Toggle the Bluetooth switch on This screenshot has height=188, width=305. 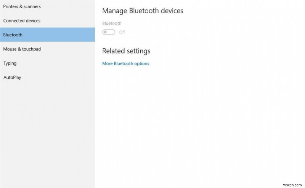(x=109, y=32)
